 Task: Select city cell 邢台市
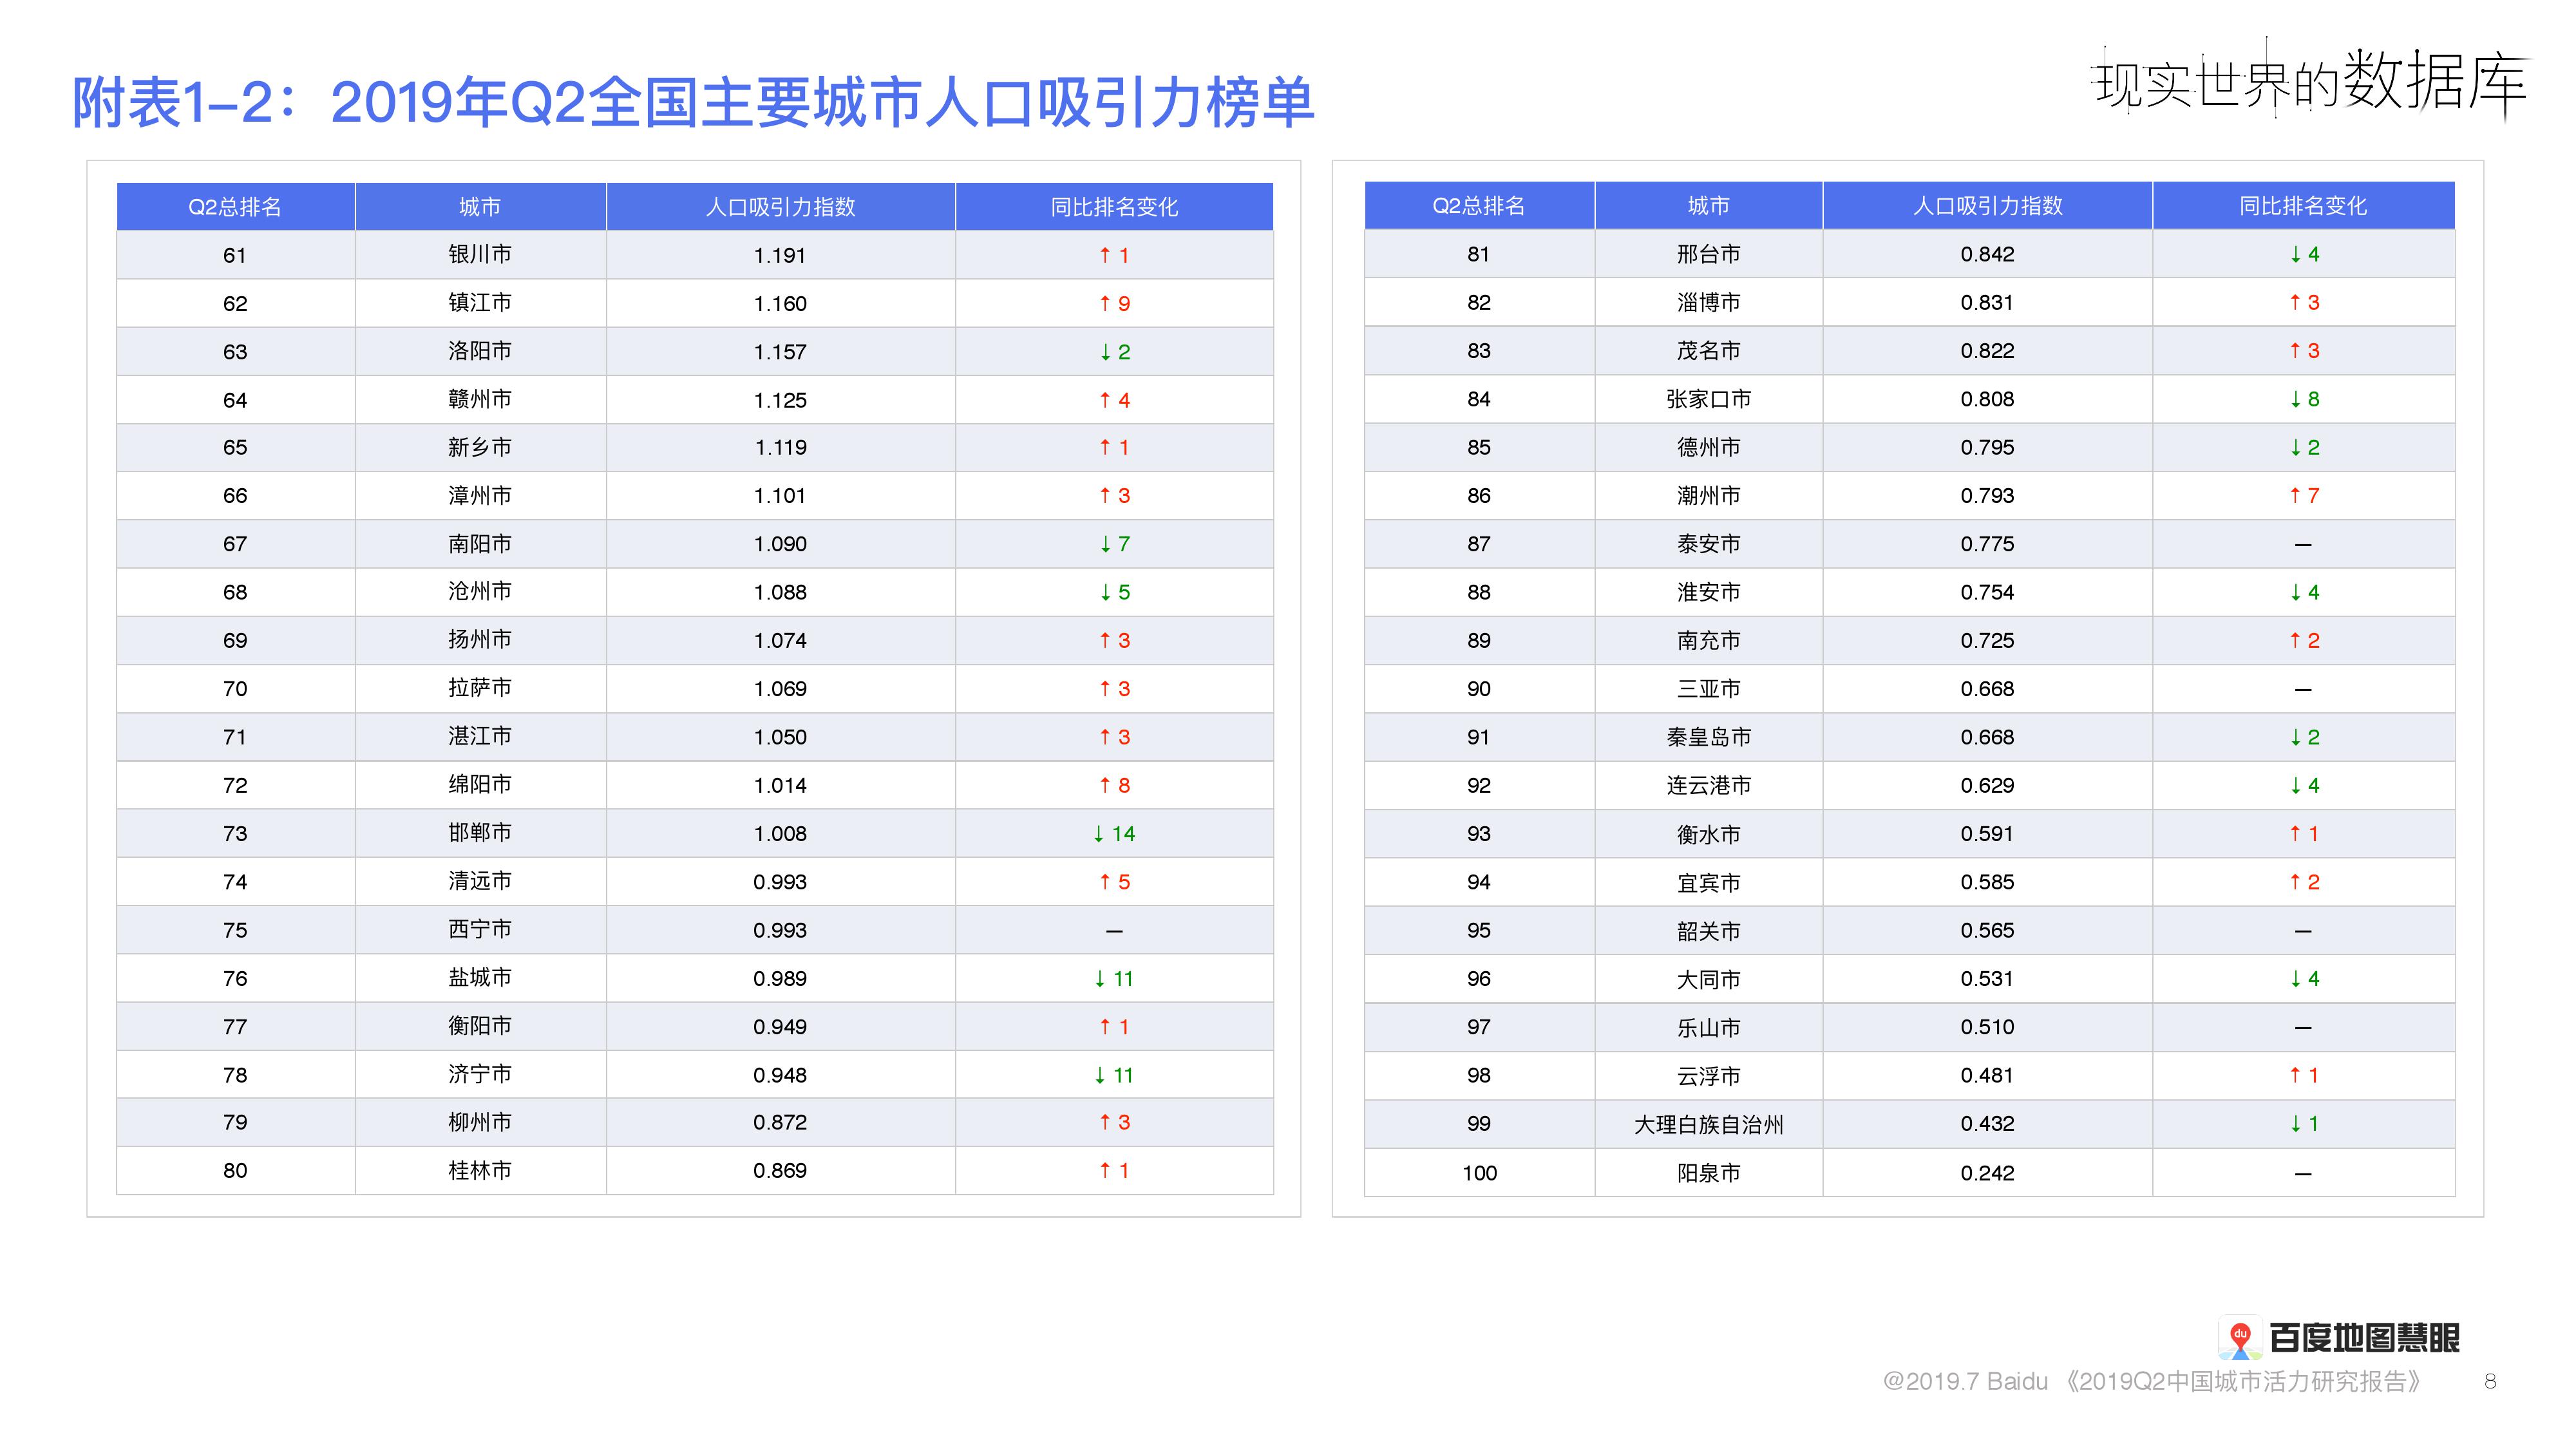pos(1708,254)
